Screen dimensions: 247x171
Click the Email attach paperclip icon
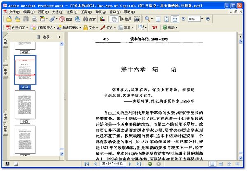(52, 19)
